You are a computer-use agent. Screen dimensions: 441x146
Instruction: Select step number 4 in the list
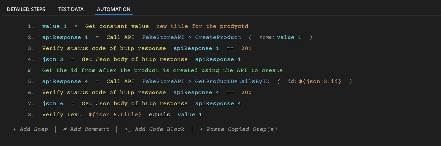[x=31, y=59]
